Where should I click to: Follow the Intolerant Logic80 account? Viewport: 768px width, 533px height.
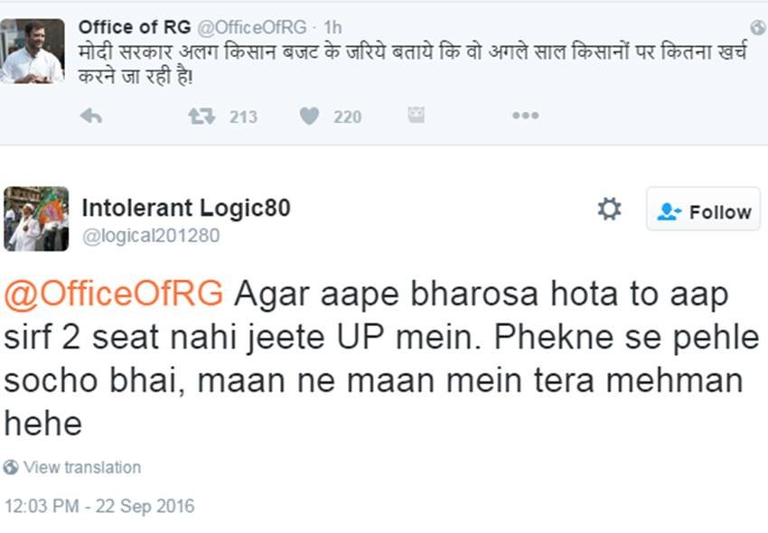(x=703, y=210)
